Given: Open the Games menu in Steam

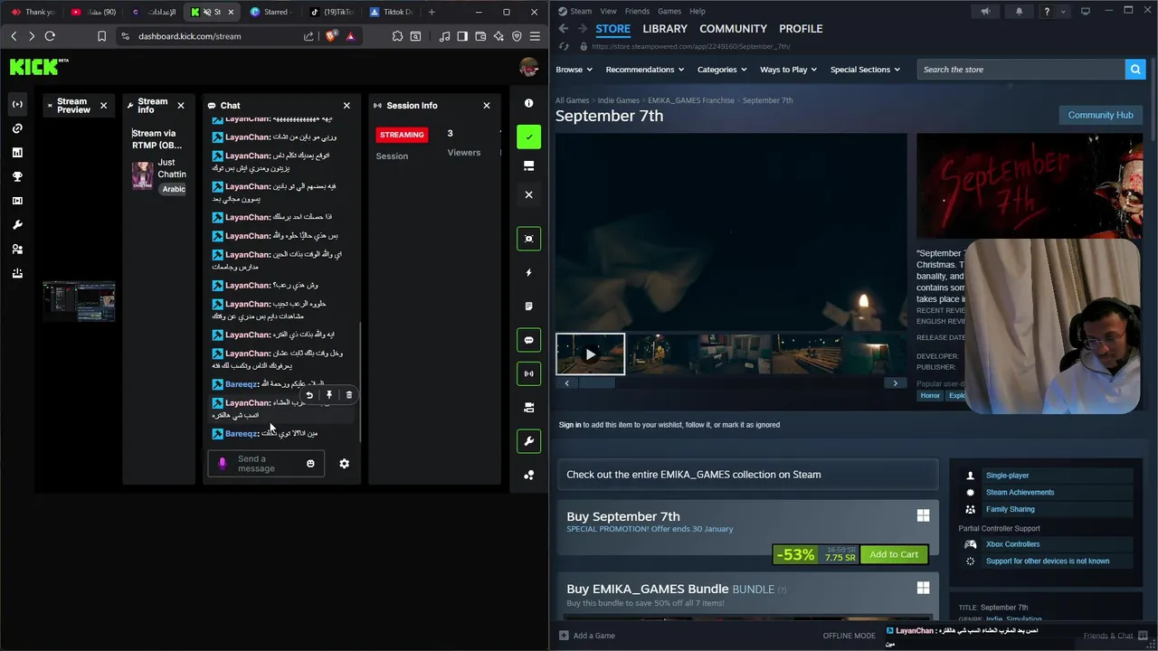Looking at the screenshot, I should pos(669,11).
